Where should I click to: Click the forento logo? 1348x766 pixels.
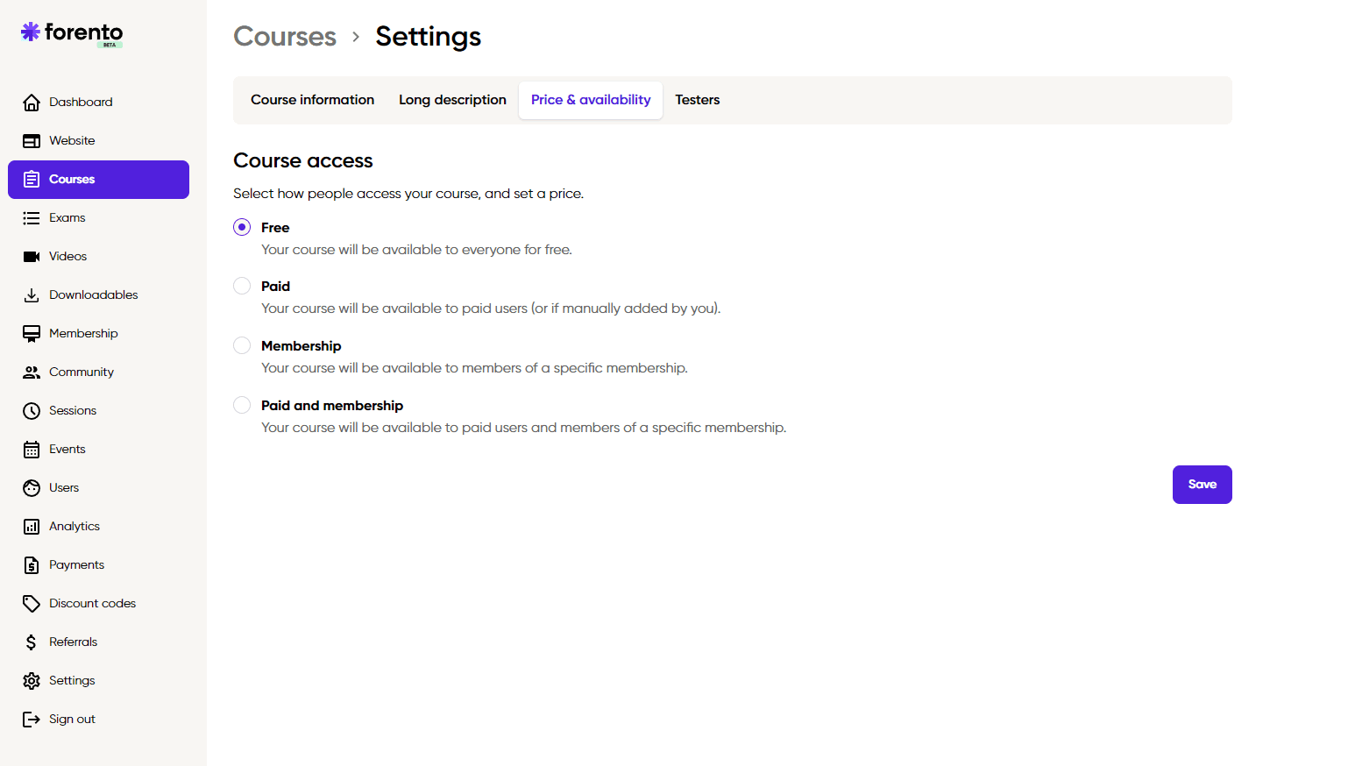pyautogui.click(x=72, y=33)
